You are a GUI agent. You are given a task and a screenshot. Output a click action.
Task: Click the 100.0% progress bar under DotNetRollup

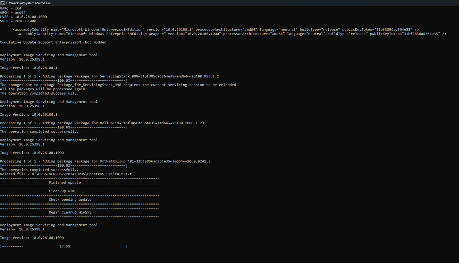click(64, 166)
